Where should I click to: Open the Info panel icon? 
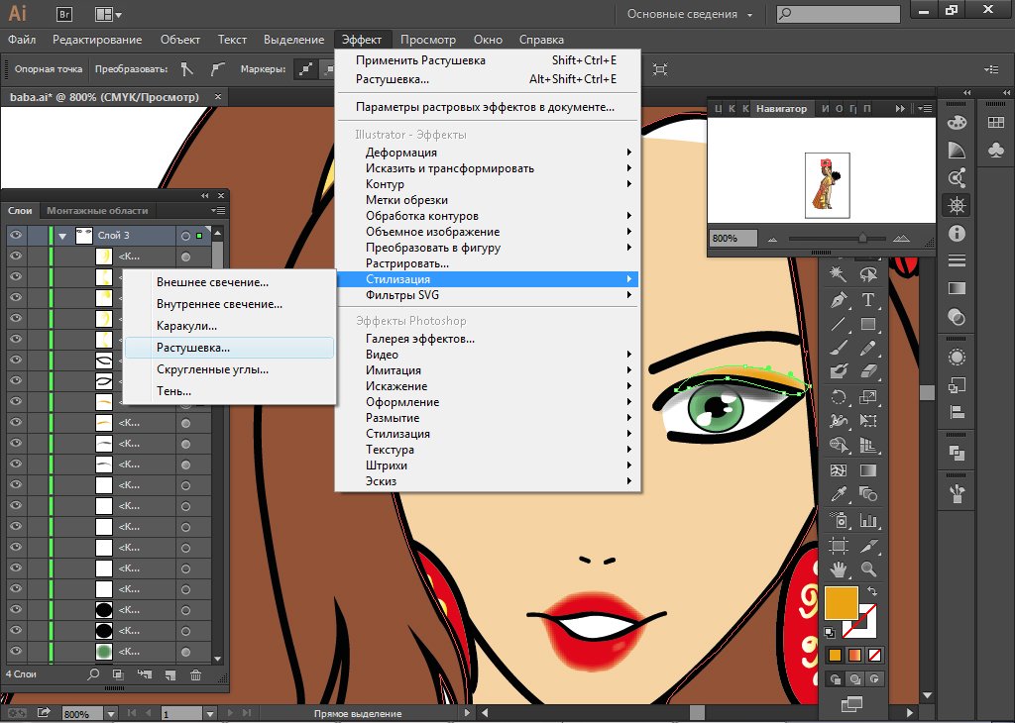tap(957, 234)
